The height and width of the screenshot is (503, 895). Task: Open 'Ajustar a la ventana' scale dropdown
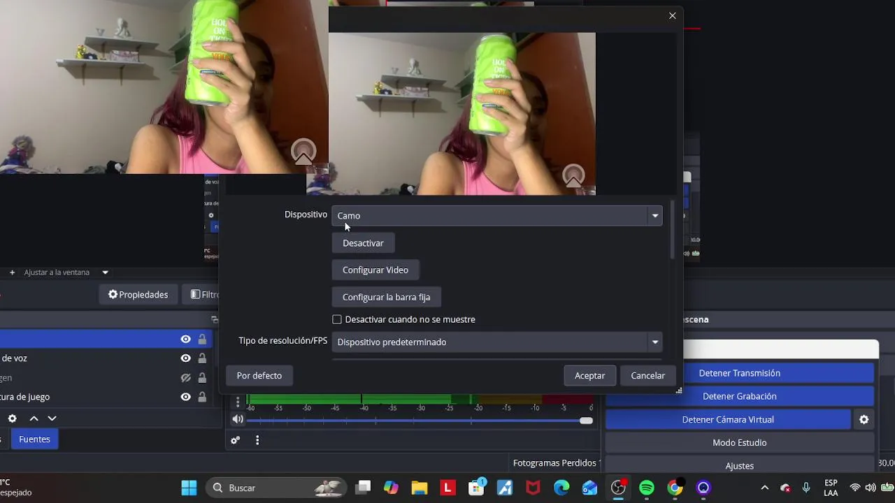[66, 272]
